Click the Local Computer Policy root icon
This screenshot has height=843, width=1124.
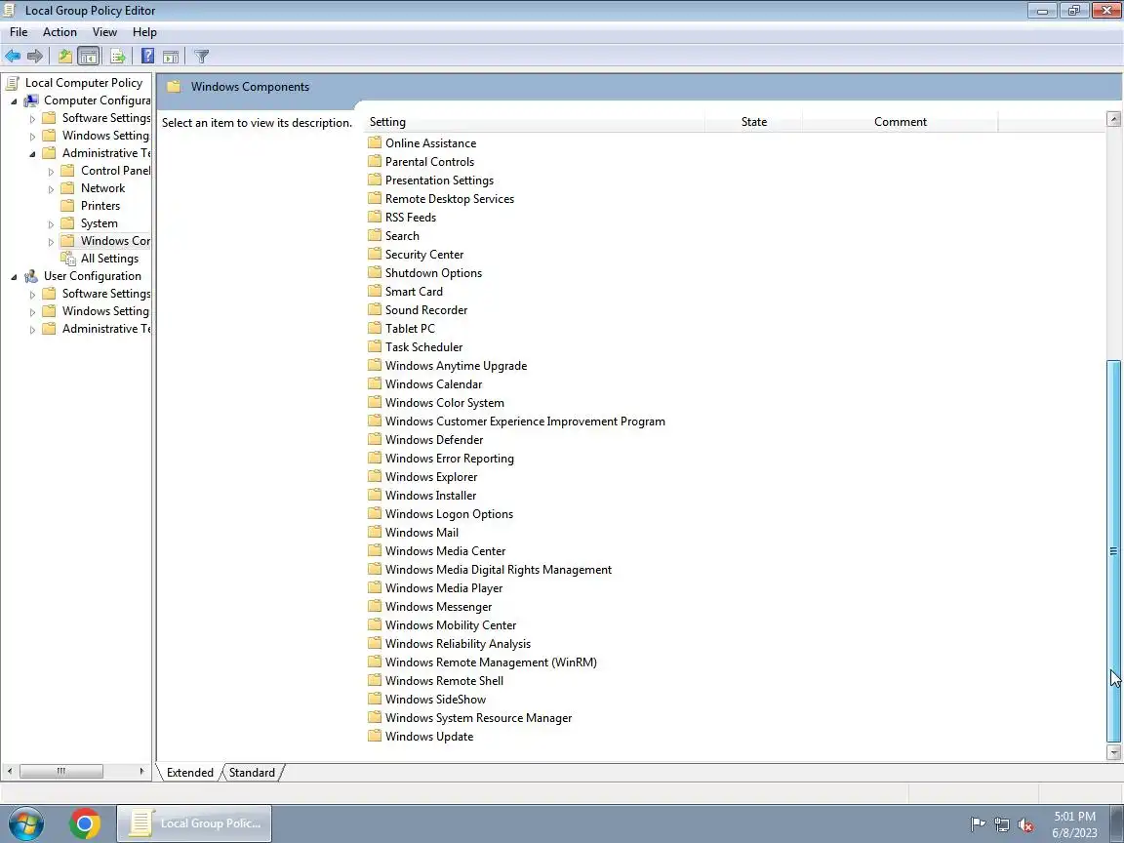(12, 83)
